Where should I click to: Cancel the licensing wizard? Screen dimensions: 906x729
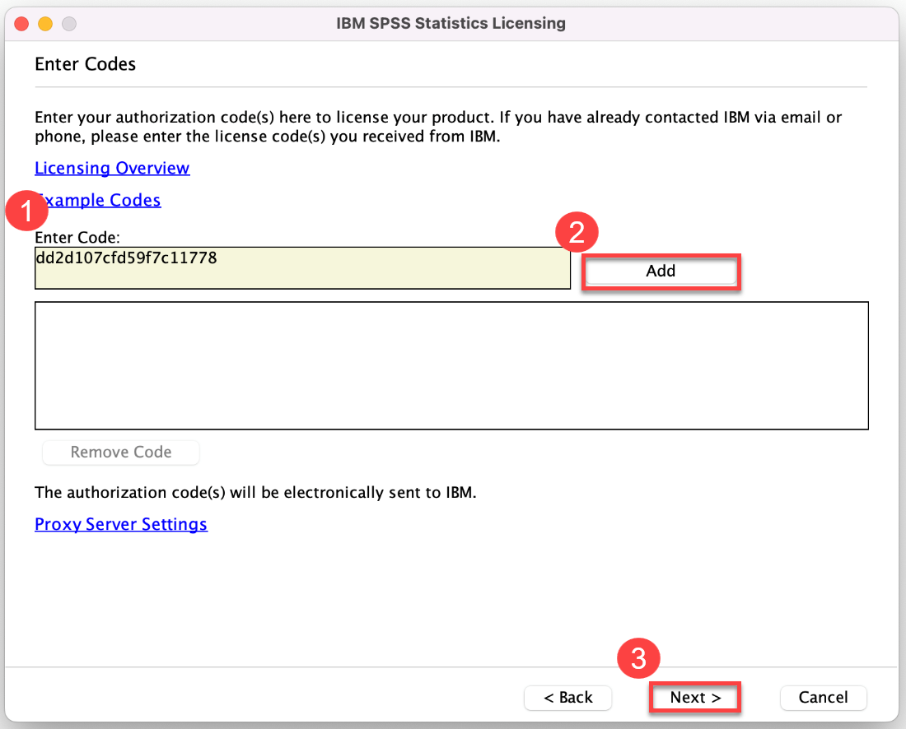(824, 697)
